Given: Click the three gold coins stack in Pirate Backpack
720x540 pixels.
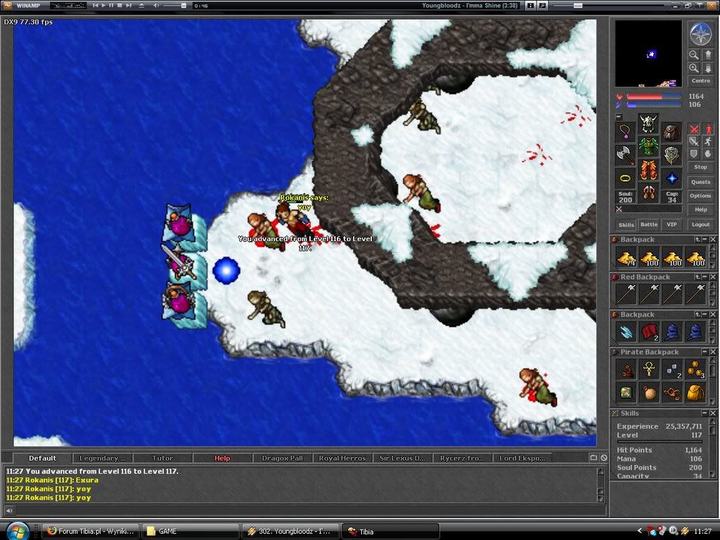Looking at the screenshot, I should (695, 370).
